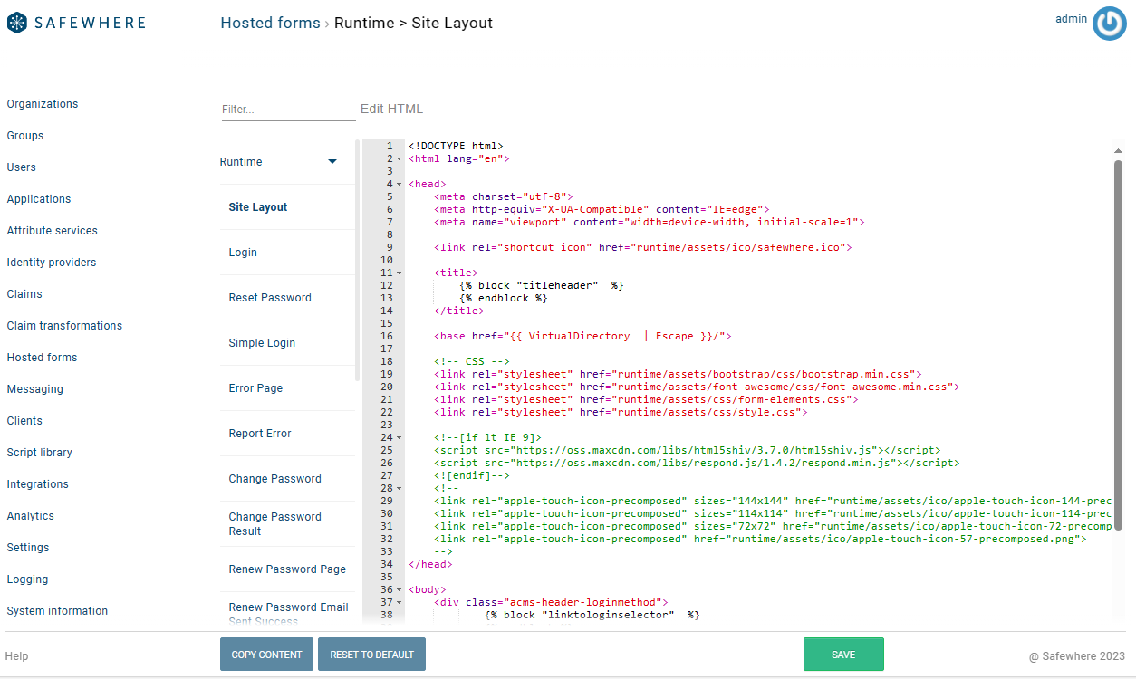Click the Save button
Screen dimensions: 1136x679
click(x=842, y=655)
